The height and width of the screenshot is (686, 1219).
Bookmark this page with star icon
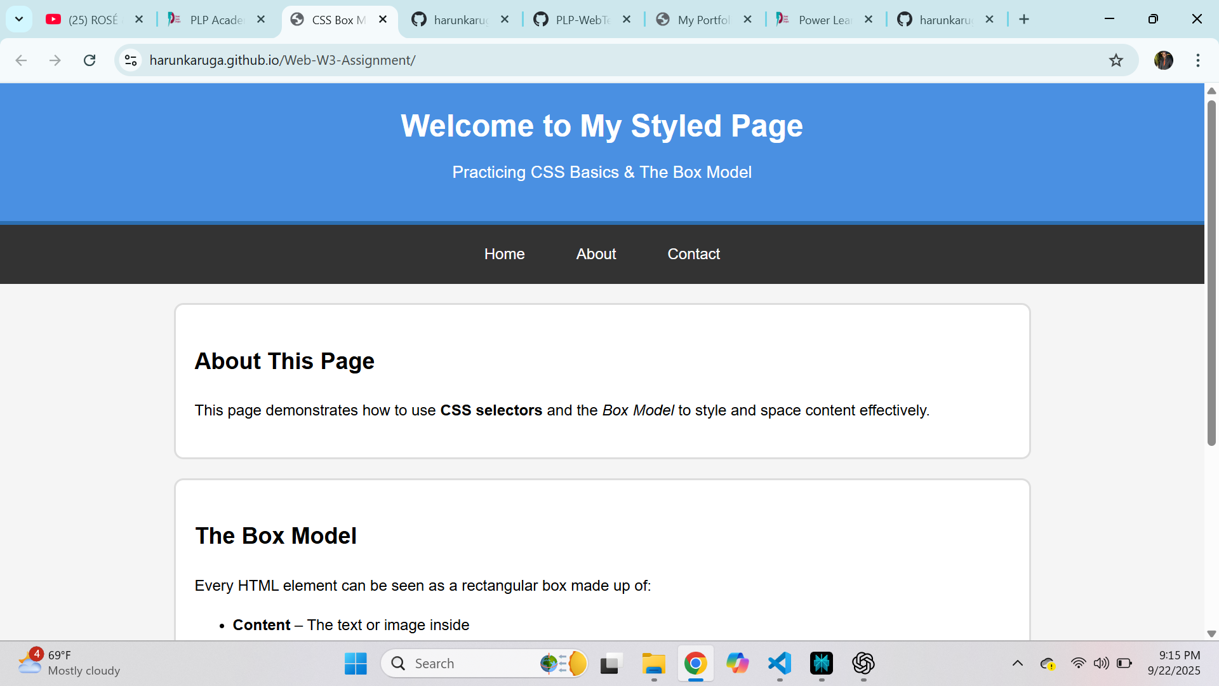click(x=1116, y=60)
